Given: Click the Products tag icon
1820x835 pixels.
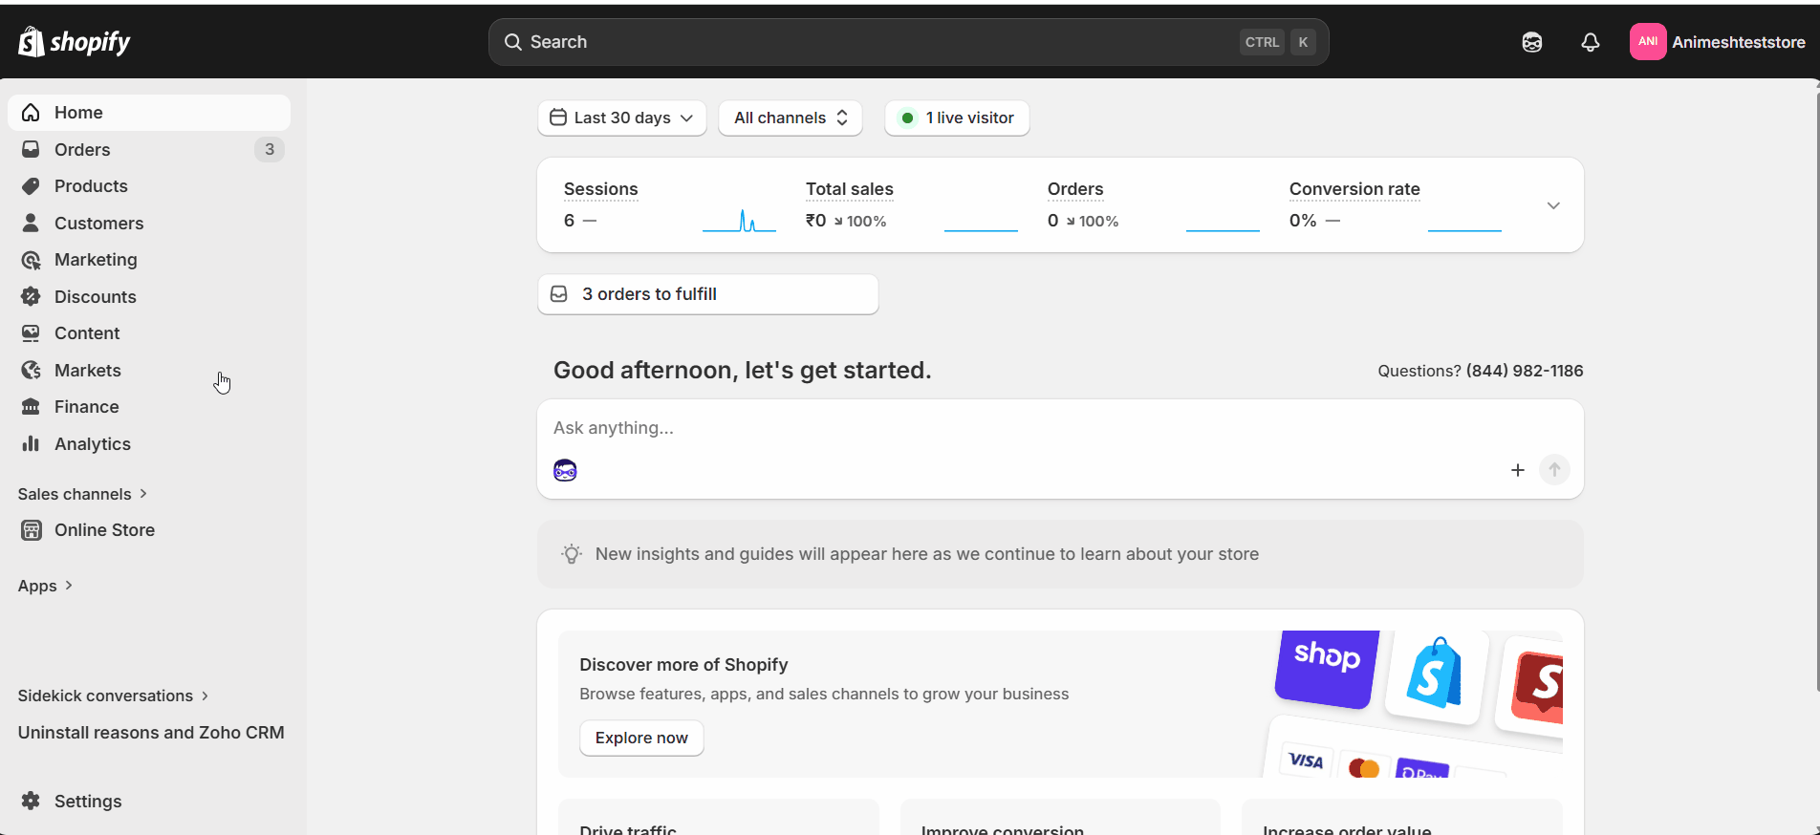Looking at the screenshot, I should tap(31, 186).
